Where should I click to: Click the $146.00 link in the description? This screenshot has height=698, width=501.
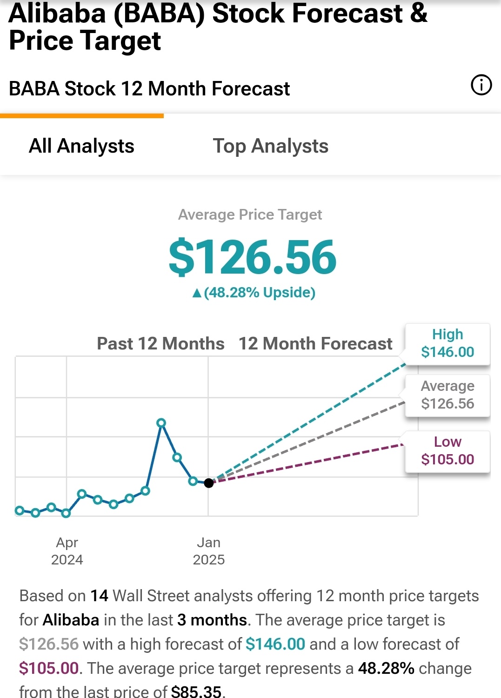click(275, 644)
